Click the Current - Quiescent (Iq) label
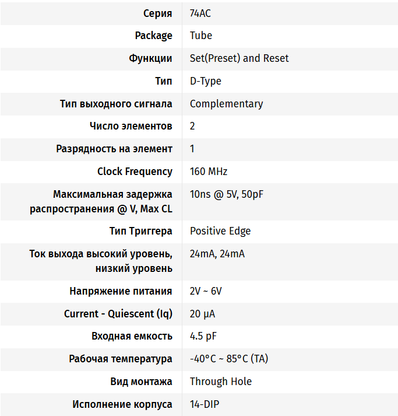The height and width of the screenshot is (416, 398). click(x=118, y=314)
